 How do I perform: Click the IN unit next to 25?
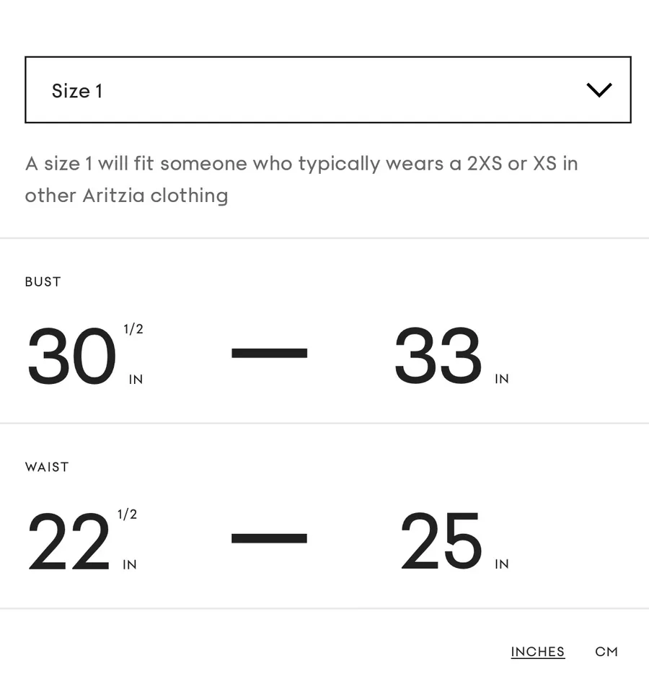point(502,564)
